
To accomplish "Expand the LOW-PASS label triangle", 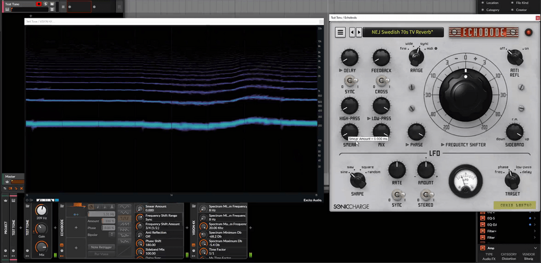I will (369, 118).
